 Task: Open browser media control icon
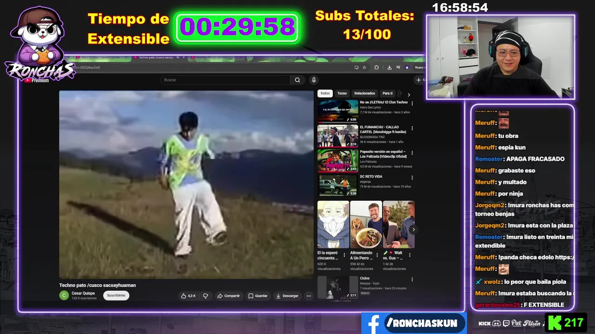(x=398, y=67)
